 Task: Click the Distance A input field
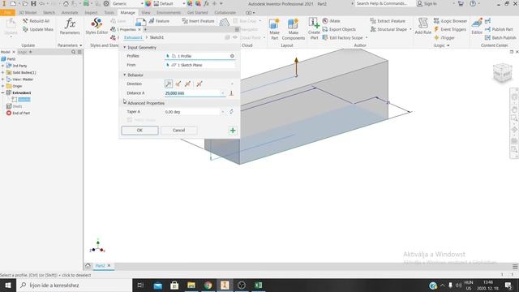(193, 93)
